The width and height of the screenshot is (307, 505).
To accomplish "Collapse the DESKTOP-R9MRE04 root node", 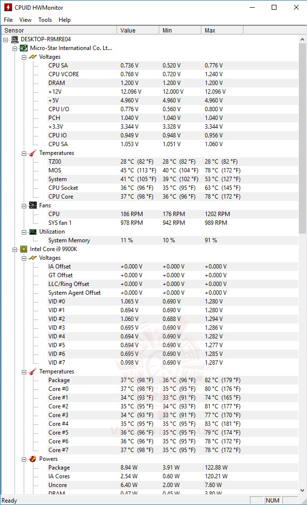I will [5, 40].
